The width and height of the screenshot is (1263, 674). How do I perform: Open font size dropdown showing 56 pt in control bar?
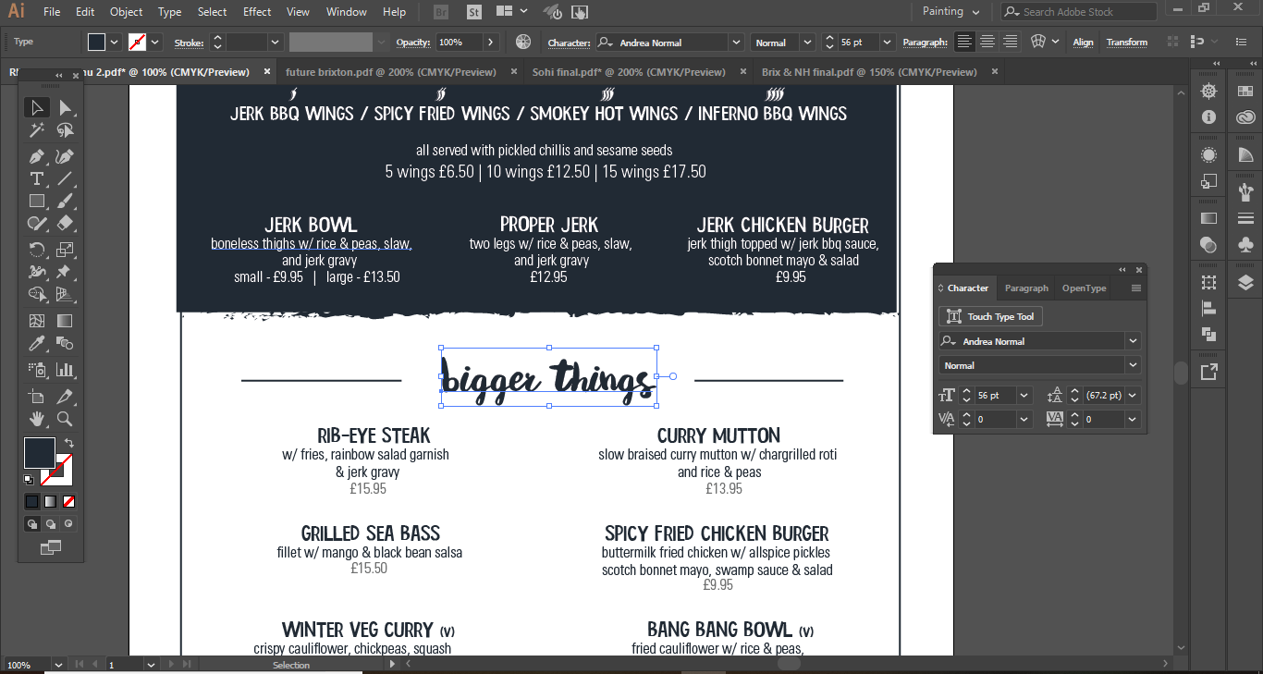tap(888, 42)
